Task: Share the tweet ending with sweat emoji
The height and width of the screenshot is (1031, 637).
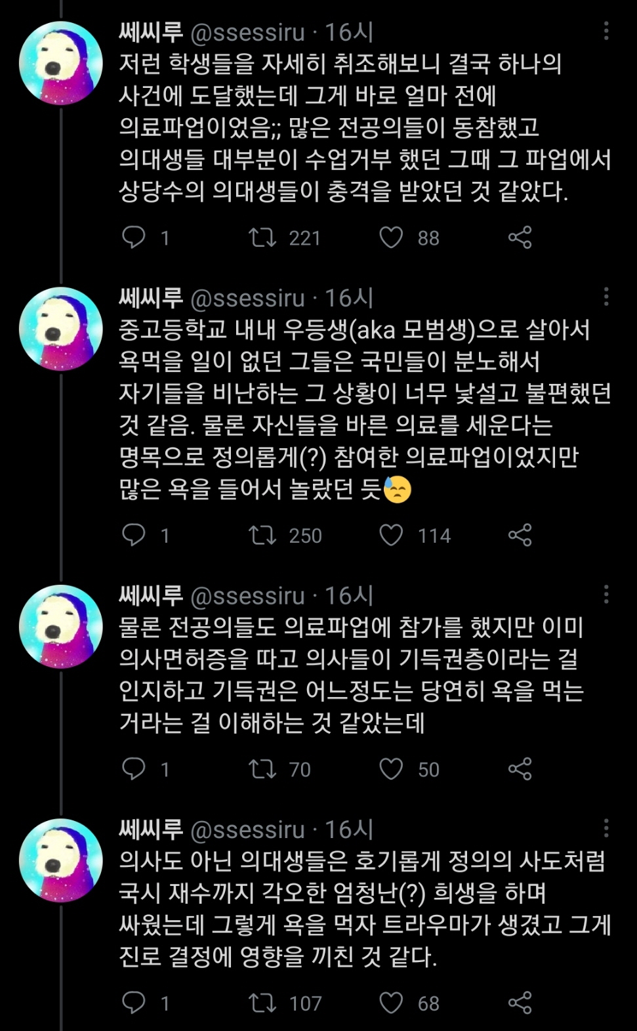Action: click(520, 535)
